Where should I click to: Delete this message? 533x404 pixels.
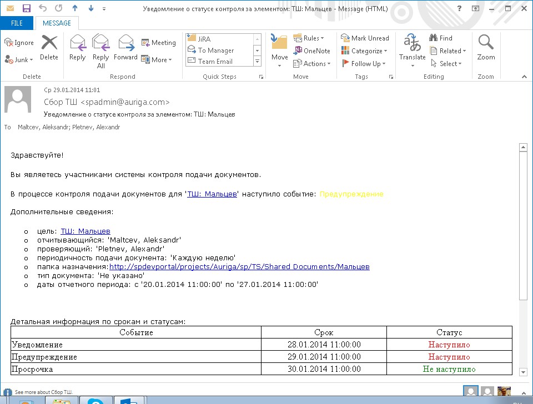49,48
